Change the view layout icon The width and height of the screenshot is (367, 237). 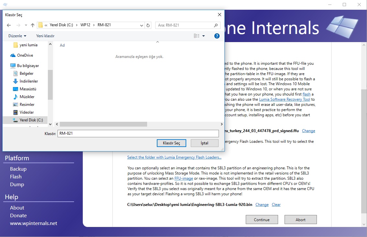coord(197,36)
